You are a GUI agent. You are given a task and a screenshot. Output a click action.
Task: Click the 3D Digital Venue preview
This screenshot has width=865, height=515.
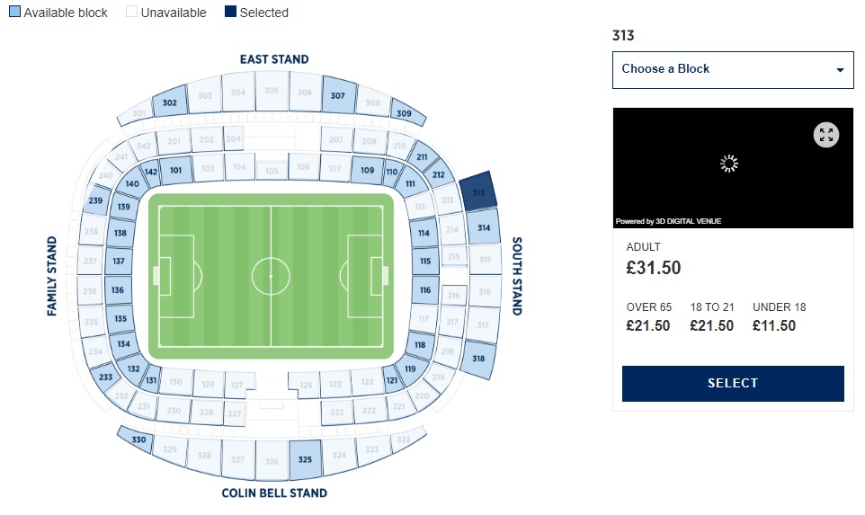(x=732, y=168)
